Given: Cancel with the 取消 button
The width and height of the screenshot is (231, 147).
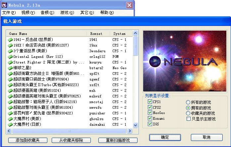Looking at the screenshot, I should point(206,137).
